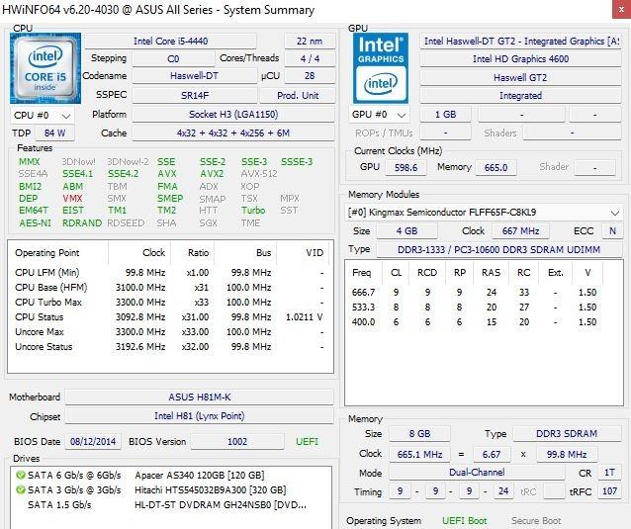Viewport: 631px width, 529px height.
Task: Click the AVX2 feature label
Action: pyautogui.click(x=212, y=174)
